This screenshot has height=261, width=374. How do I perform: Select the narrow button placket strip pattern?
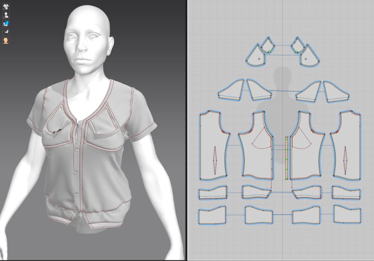[x=286, y=158]
